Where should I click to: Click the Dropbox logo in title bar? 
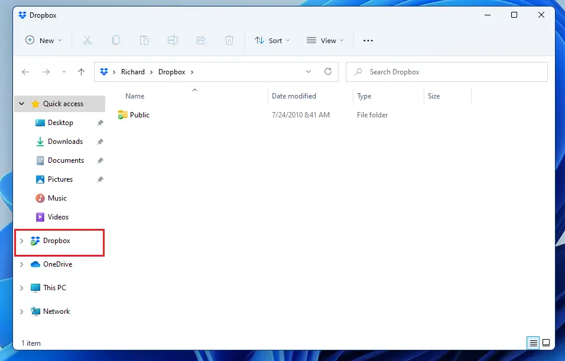[x=22, y=15]
